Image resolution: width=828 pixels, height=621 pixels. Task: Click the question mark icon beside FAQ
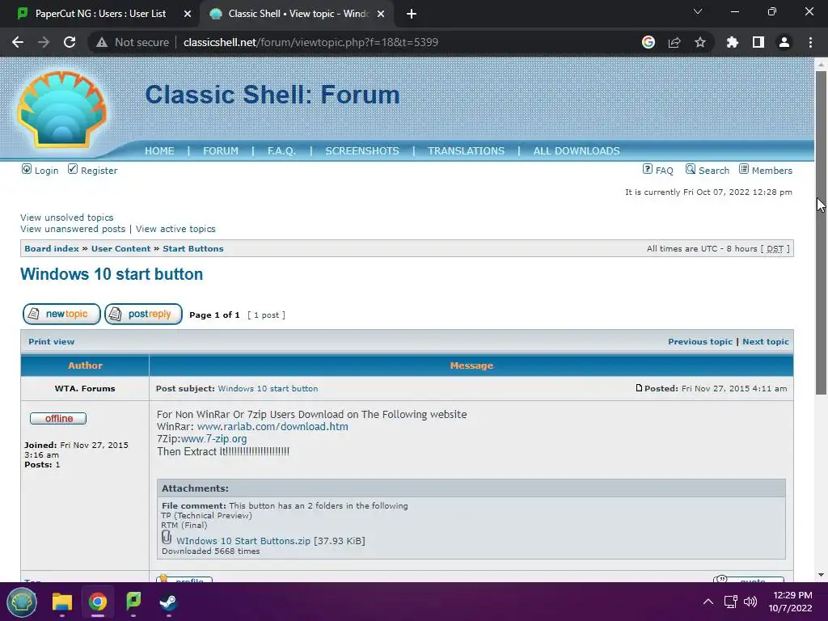point(648,169)
